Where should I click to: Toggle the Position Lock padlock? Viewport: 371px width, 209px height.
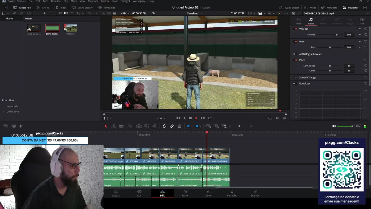coord(180,126)
